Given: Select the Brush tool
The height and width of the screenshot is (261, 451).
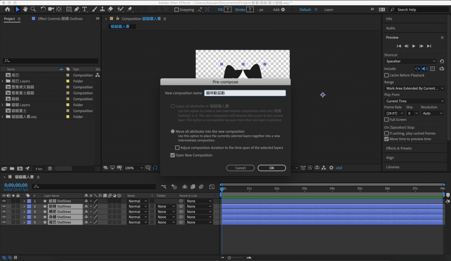Looking at the screenshot, I should click(x=94, y=10).
